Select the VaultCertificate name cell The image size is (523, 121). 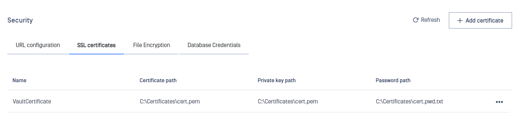pyautogui.click(x=32, y=101)
